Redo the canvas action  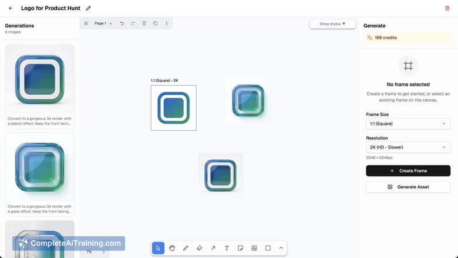pos(133,23)
